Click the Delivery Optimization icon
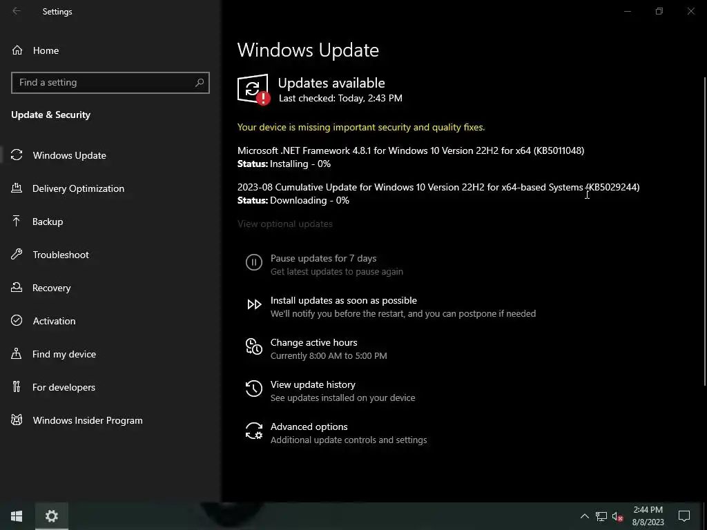 tap(17, 188)
